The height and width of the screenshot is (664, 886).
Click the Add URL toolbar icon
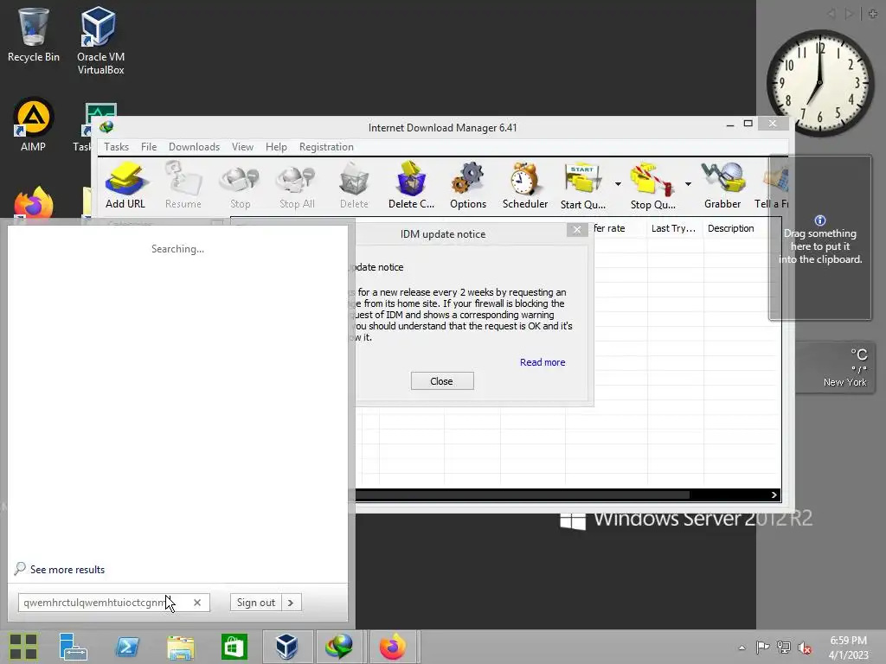tap(125, 186)
